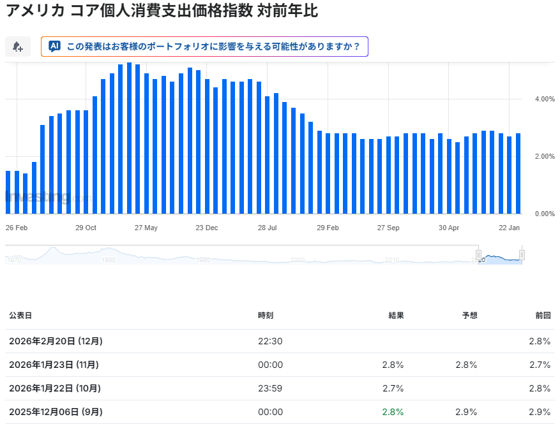Click the bell icon to create alert

(18, 47)
